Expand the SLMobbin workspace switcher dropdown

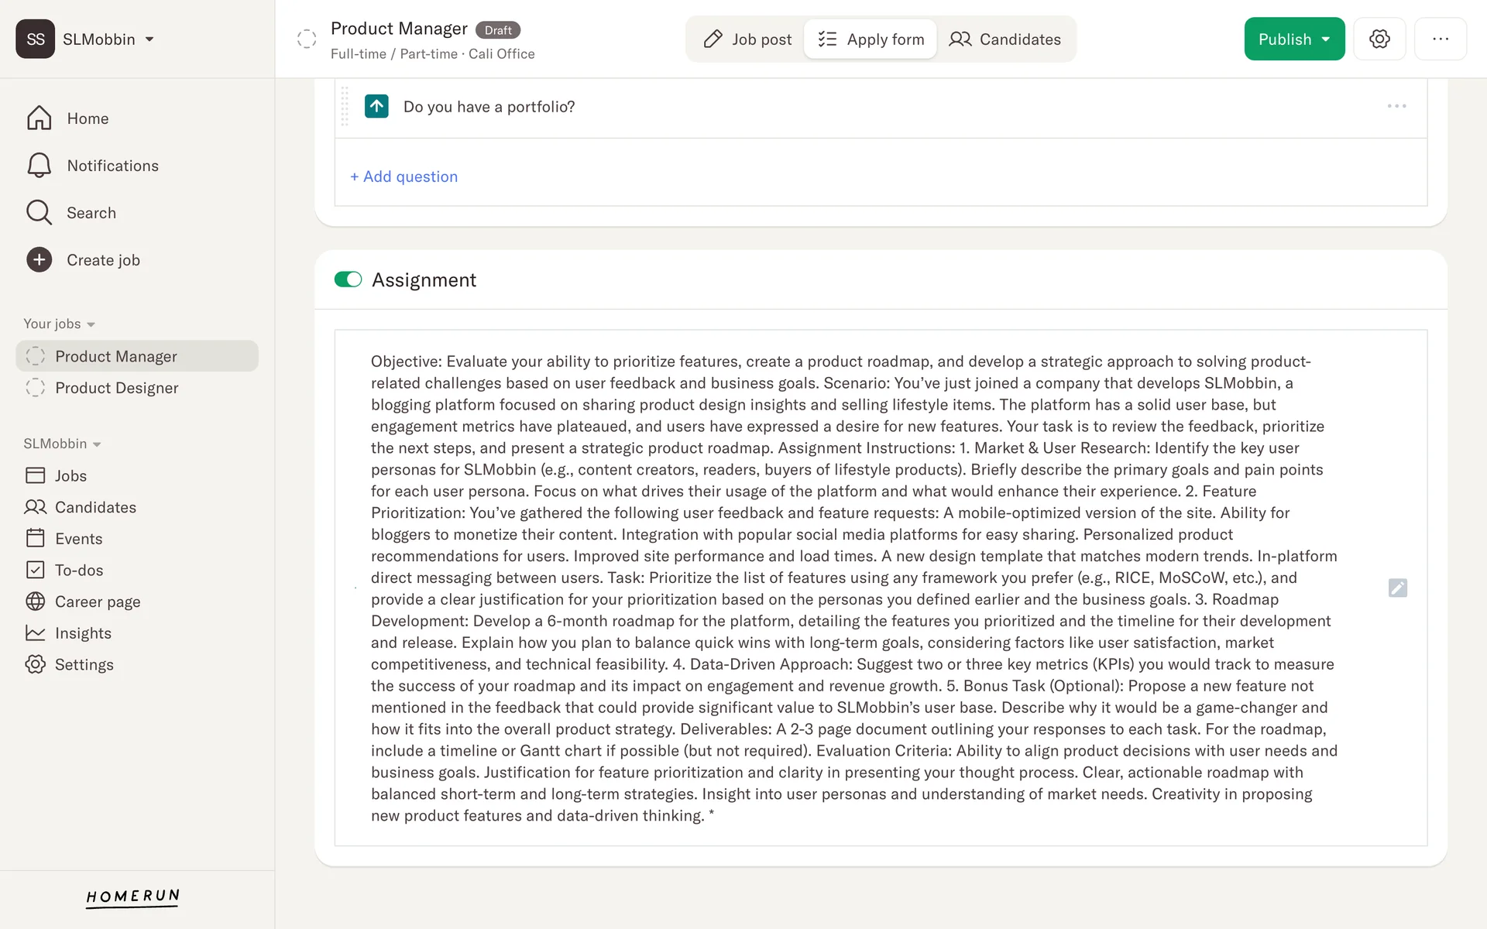tap(149, 39)
